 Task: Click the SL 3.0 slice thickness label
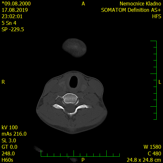9,140
